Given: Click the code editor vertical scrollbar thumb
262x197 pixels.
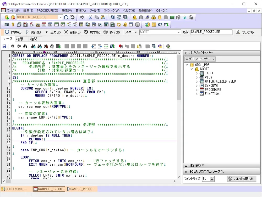Looking at the screenshot, I should pyautogui.click(x=179, y=77).
